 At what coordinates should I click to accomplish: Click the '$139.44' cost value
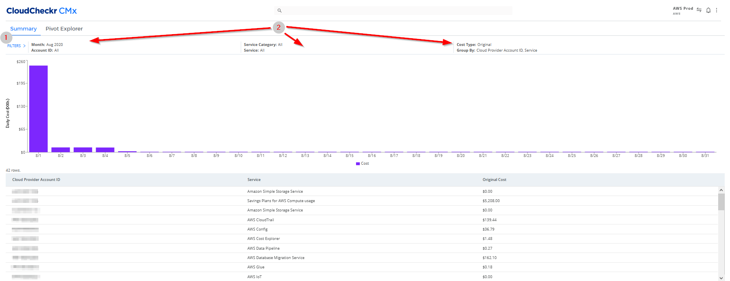[490, 220]
